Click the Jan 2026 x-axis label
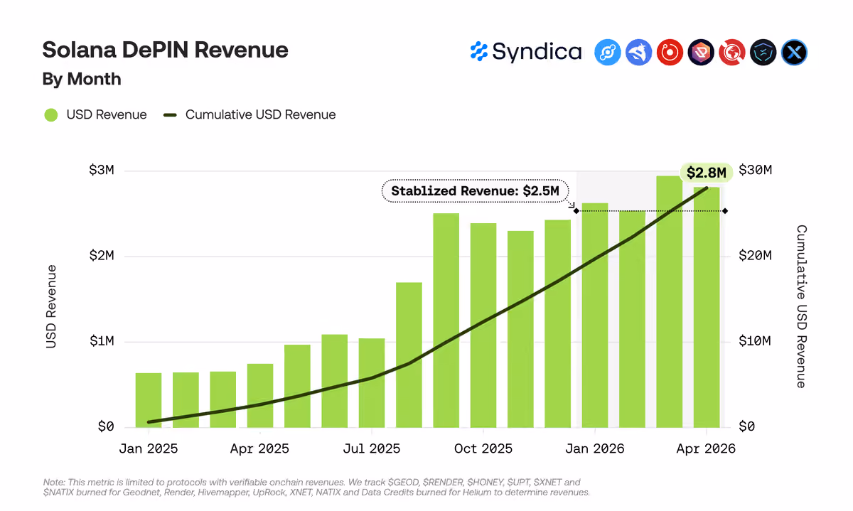Screen dimensions: 853x511 click(x=595, y=448)
